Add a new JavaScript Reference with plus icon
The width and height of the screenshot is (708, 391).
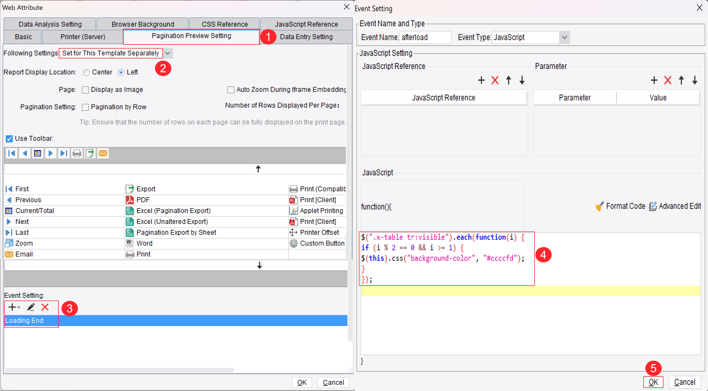(x=481, y=80)
